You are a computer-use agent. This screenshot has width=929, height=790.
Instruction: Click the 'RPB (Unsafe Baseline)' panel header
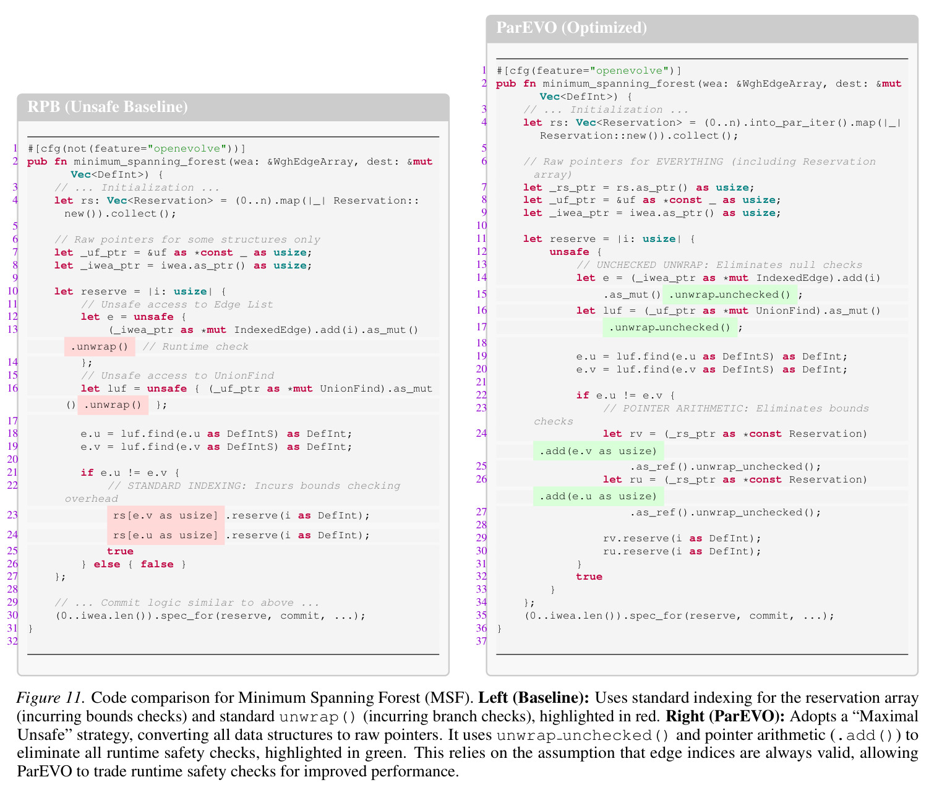click(233, 107)
